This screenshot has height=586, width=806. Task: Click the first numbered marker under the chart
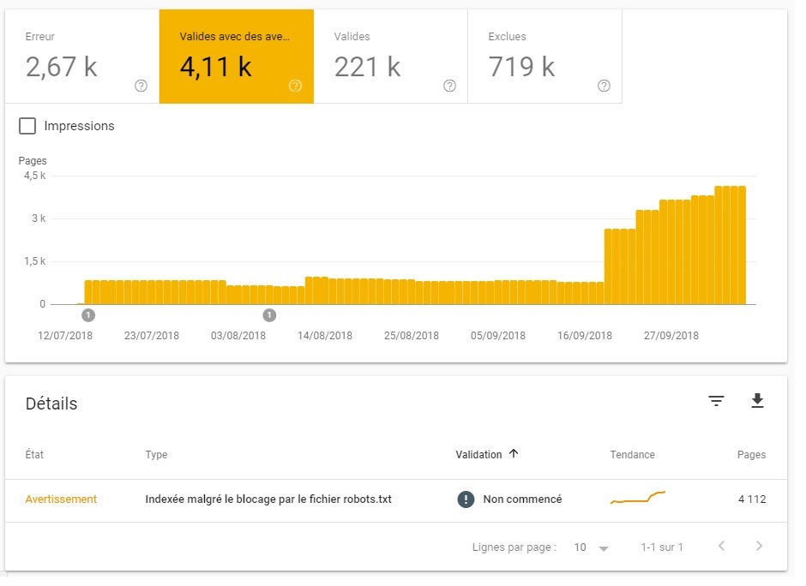point(87,314)
